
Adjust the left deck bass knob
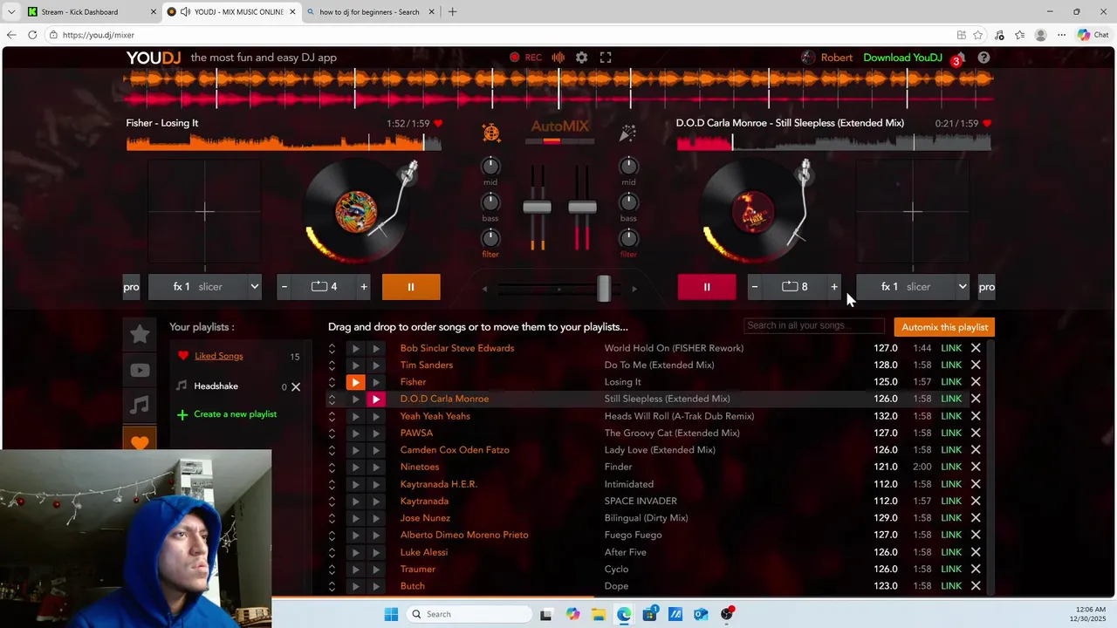coord(490,201)
